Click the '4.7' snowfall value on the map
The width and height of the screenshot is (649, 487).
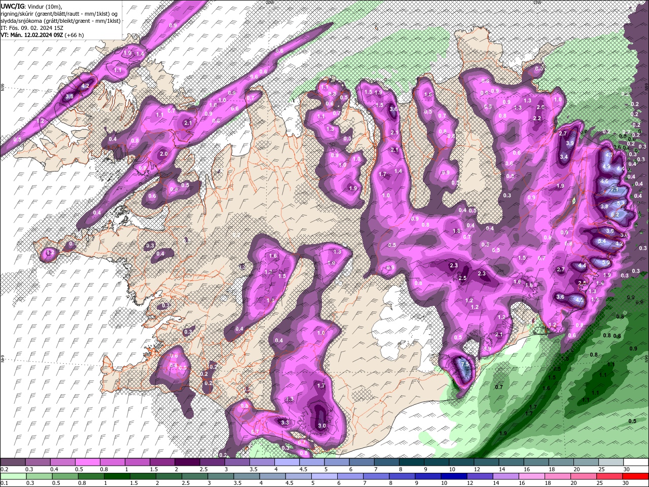[x=609, y=154]
